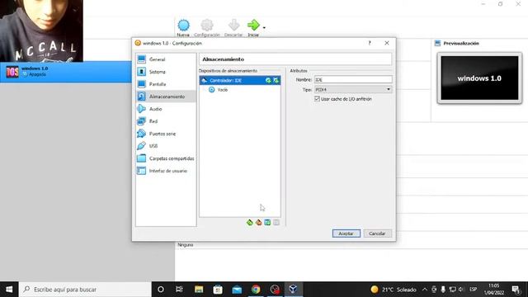528x297 pixels.
Task: Close the Configuración dialog
Action: [x=387, y=43]
